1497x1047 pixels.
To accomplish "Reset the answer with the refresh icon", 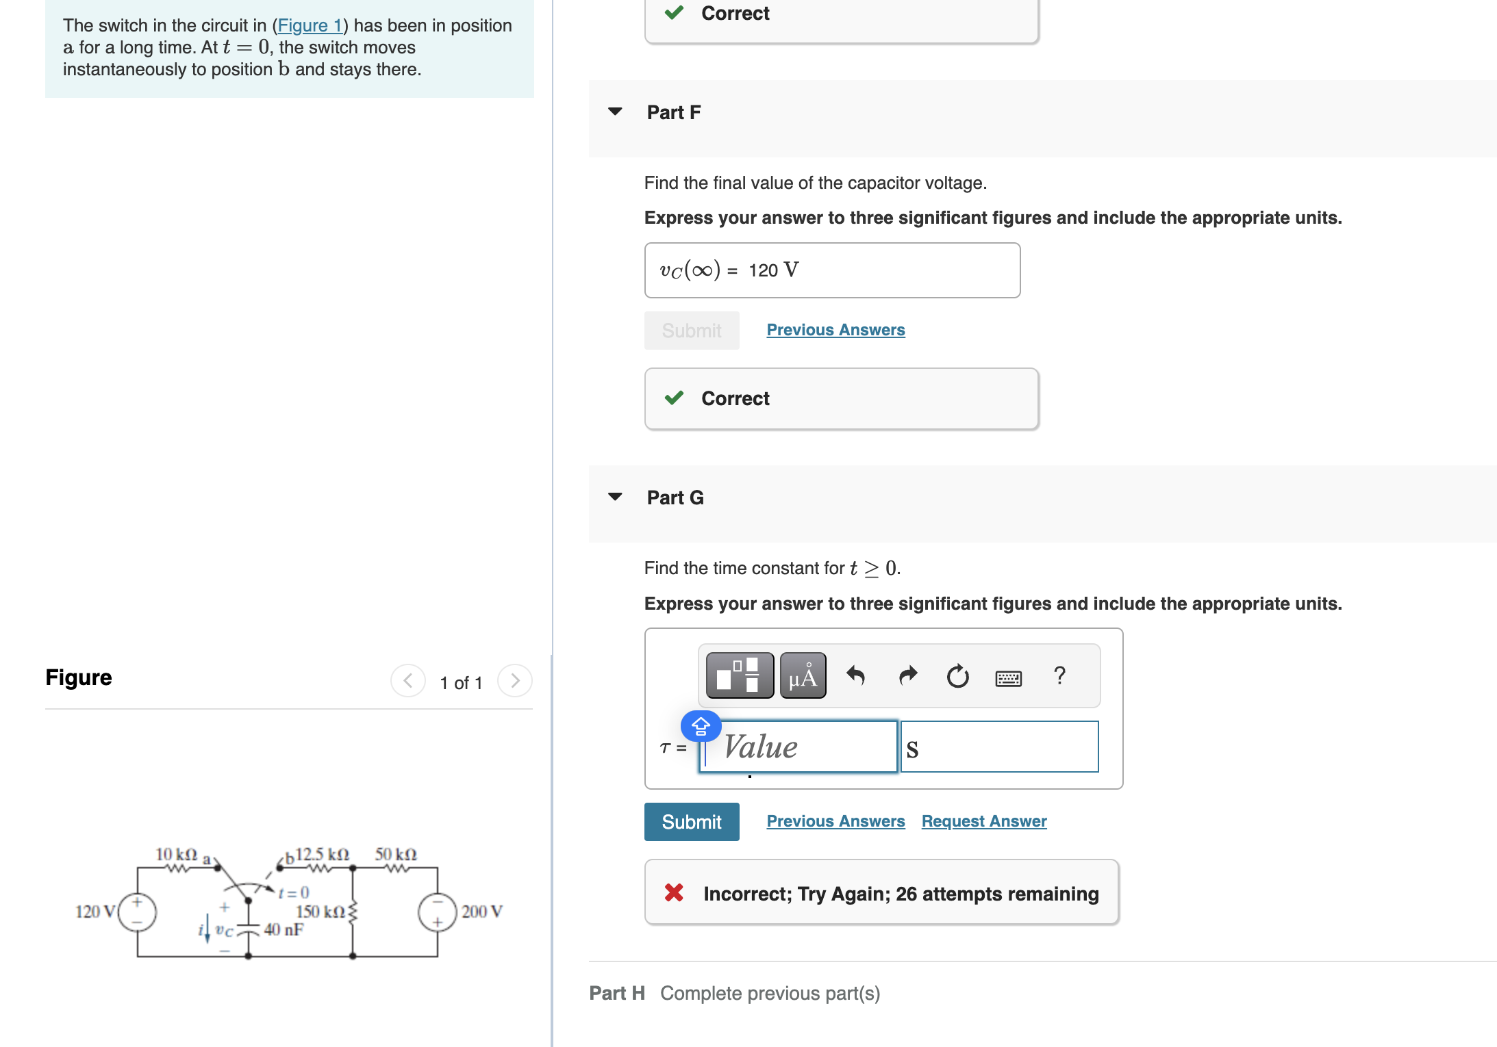I will [x=957, y=675].
